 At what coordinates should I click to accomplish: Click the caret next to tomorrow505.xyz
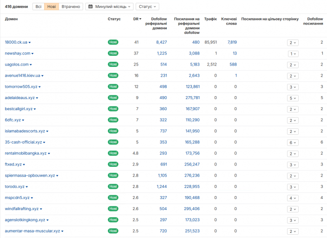click(39, 87)
